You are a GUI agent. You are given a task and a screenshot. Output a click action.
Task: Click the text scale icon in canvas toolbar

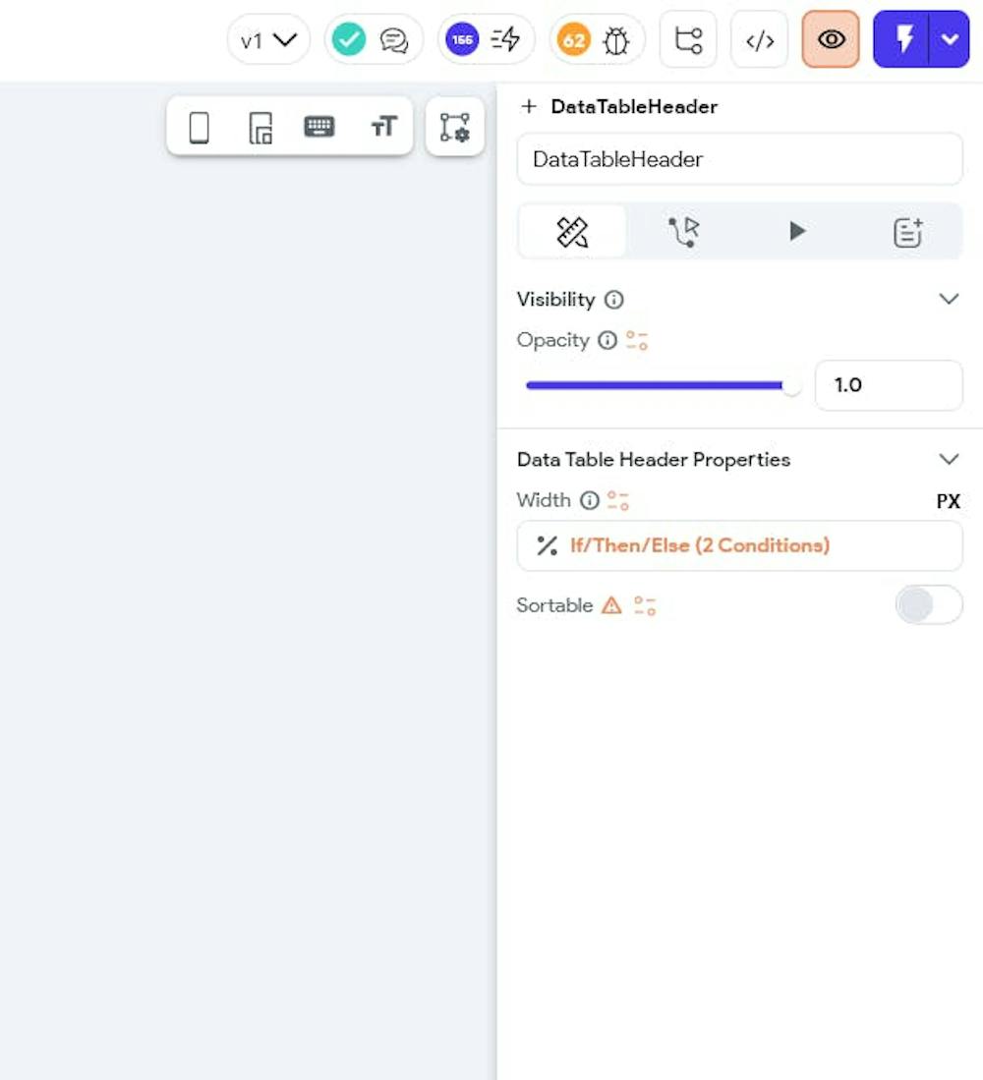382,126
